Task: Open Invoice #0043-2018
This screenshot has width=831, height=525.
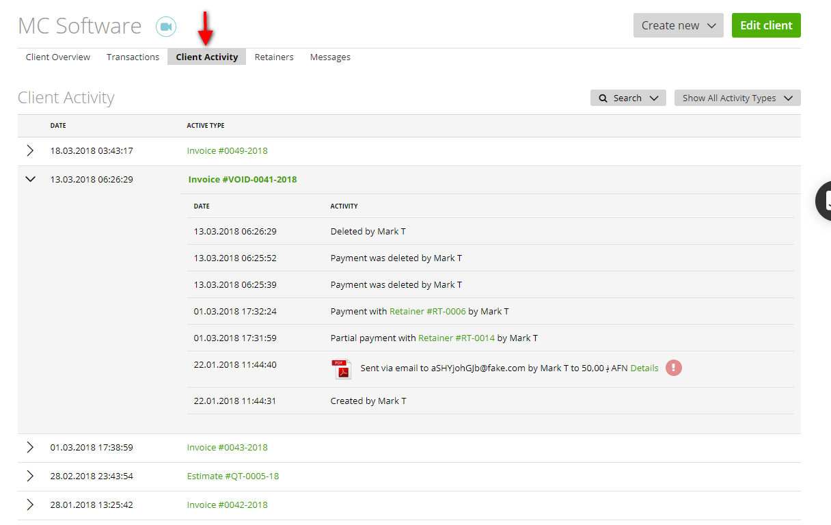Action: coord(227,447)
